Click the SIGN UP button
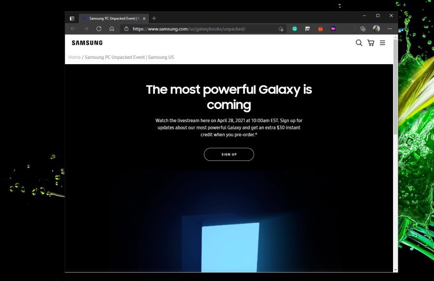Viewport: 434px width, 281px height. point(229,155)
